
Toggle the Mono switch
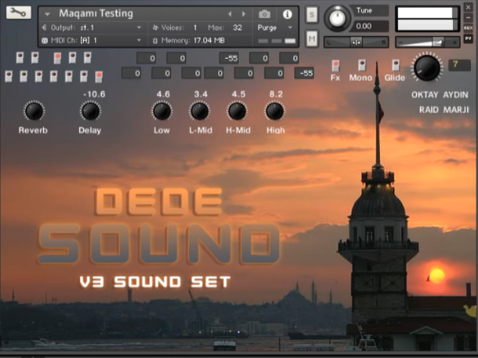(361, 66)
